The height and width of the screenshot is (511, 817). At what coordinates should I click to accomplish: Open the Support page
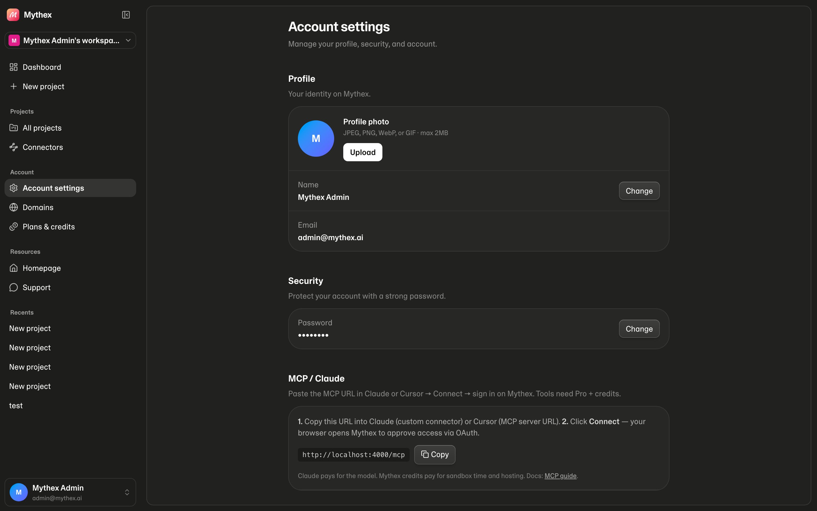(70, 288)
